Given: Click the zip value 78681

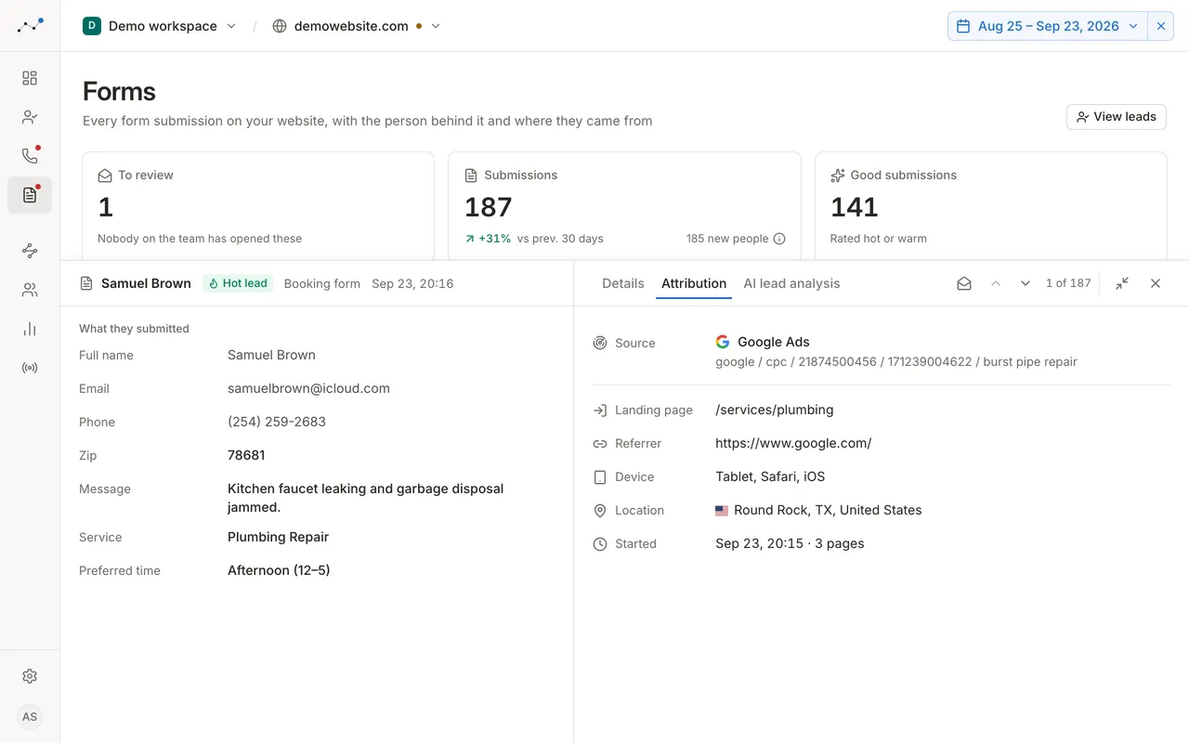Looking at the screenshot, I should click(246, 455).
